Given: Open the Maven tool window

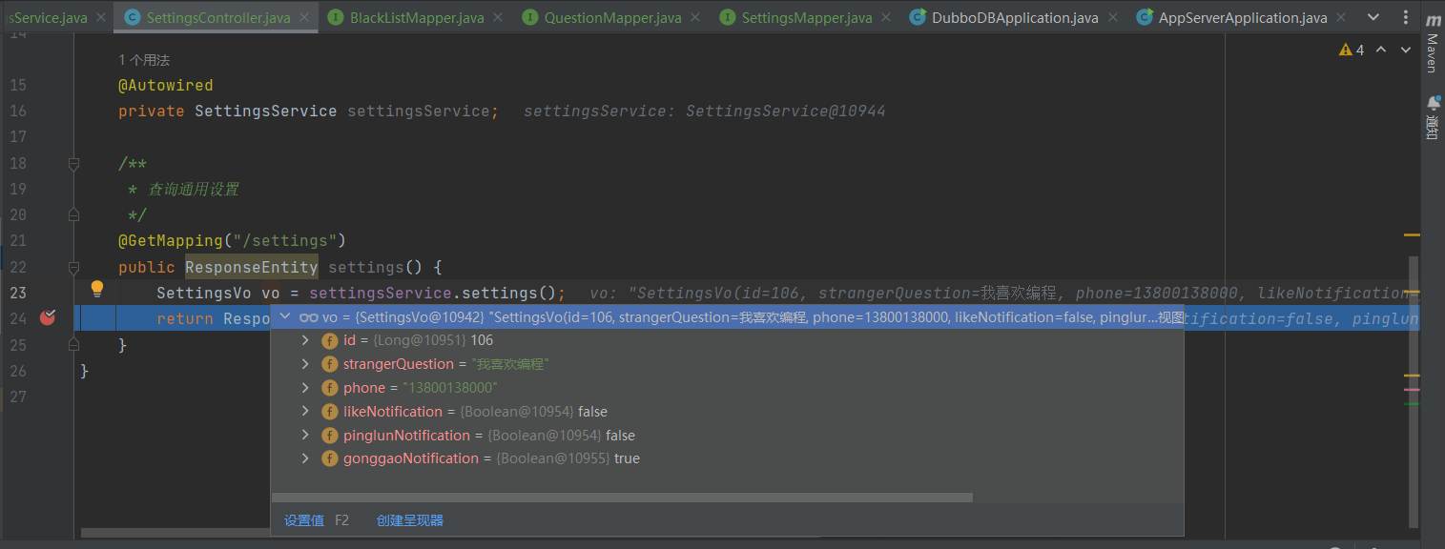Looking at the screenshot, I should click(x=1432, y=43).
